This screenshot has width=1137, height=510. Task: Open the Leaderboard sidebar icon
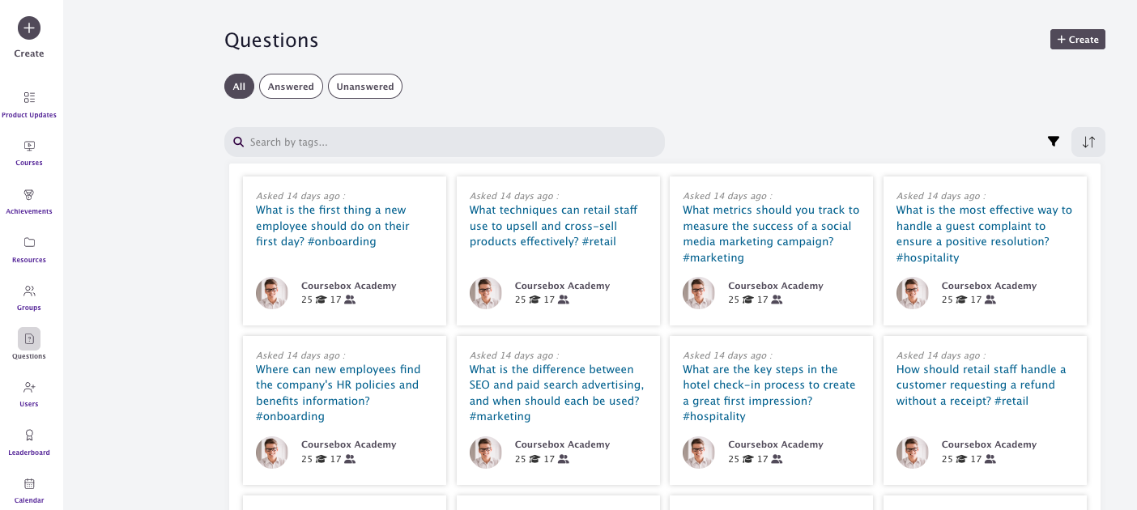pos(29,436)
